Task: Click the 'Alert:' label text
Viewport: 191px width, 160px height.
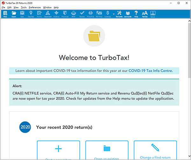Action: click(x=17, y=86)
